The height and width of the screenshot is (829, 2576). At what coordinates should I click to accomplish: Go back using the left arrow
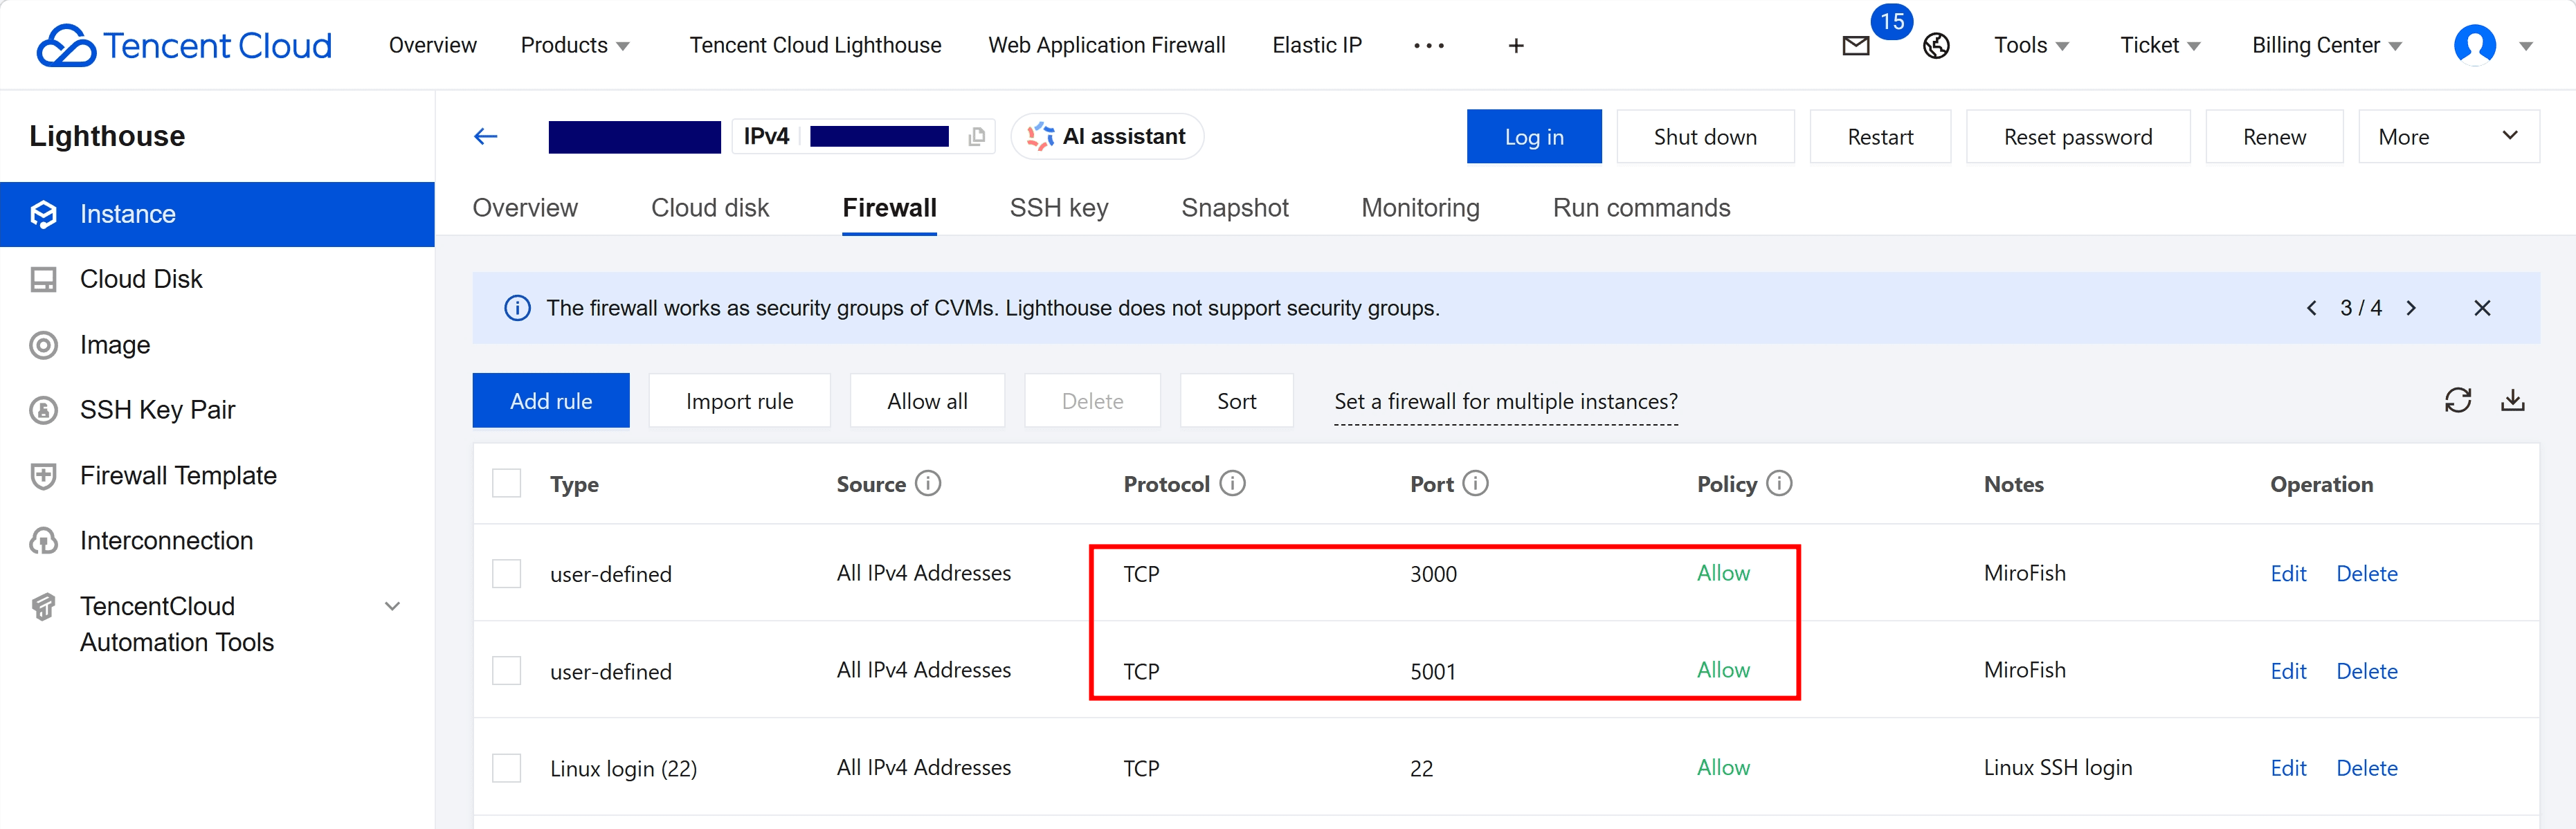point(486,136)
